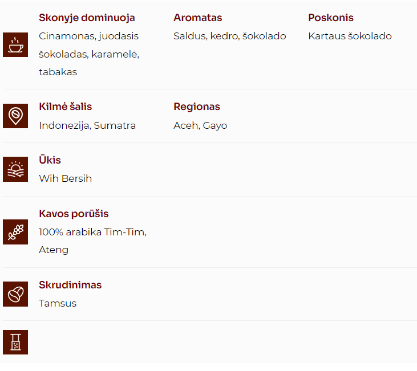The height and width of the screenshot is (371, 417).
Task: Click the farm field sunrise icon
Action: click(15, 169)
